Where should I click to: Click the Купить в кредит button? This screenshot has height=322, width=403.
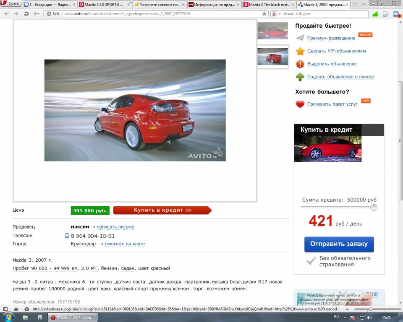pos(163,210)
